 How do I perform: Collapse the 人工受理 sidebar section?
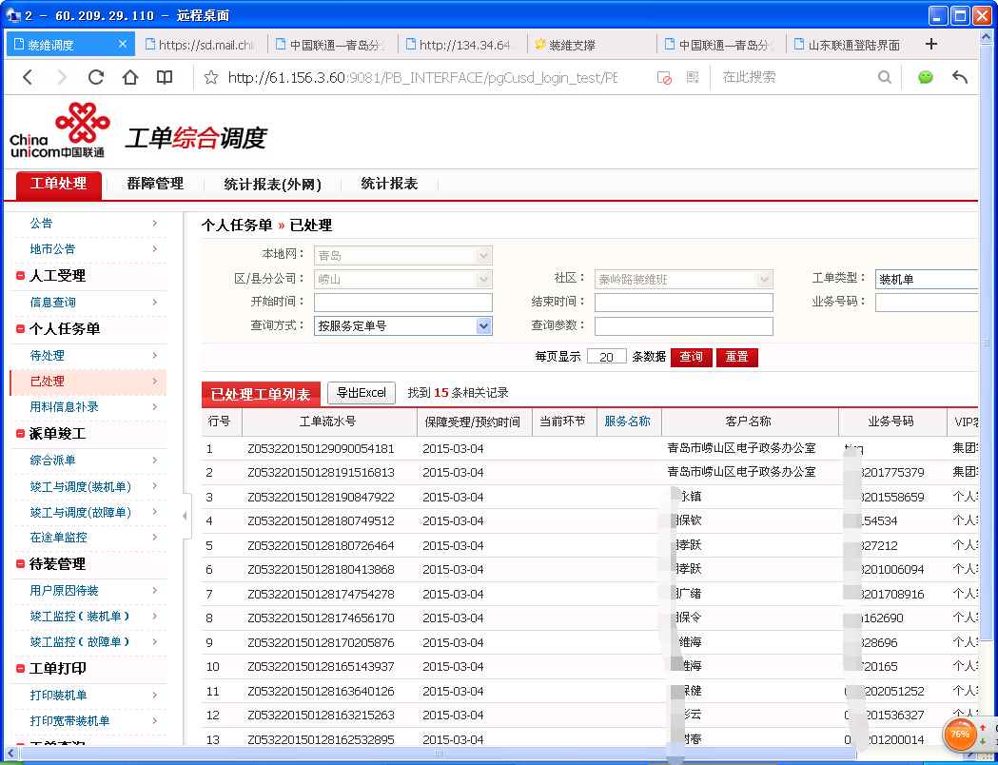pos(20,276)
